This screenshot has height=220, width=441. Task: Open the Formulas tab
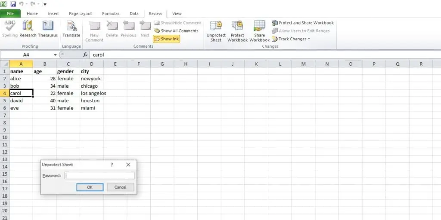(x=111, y=13)
